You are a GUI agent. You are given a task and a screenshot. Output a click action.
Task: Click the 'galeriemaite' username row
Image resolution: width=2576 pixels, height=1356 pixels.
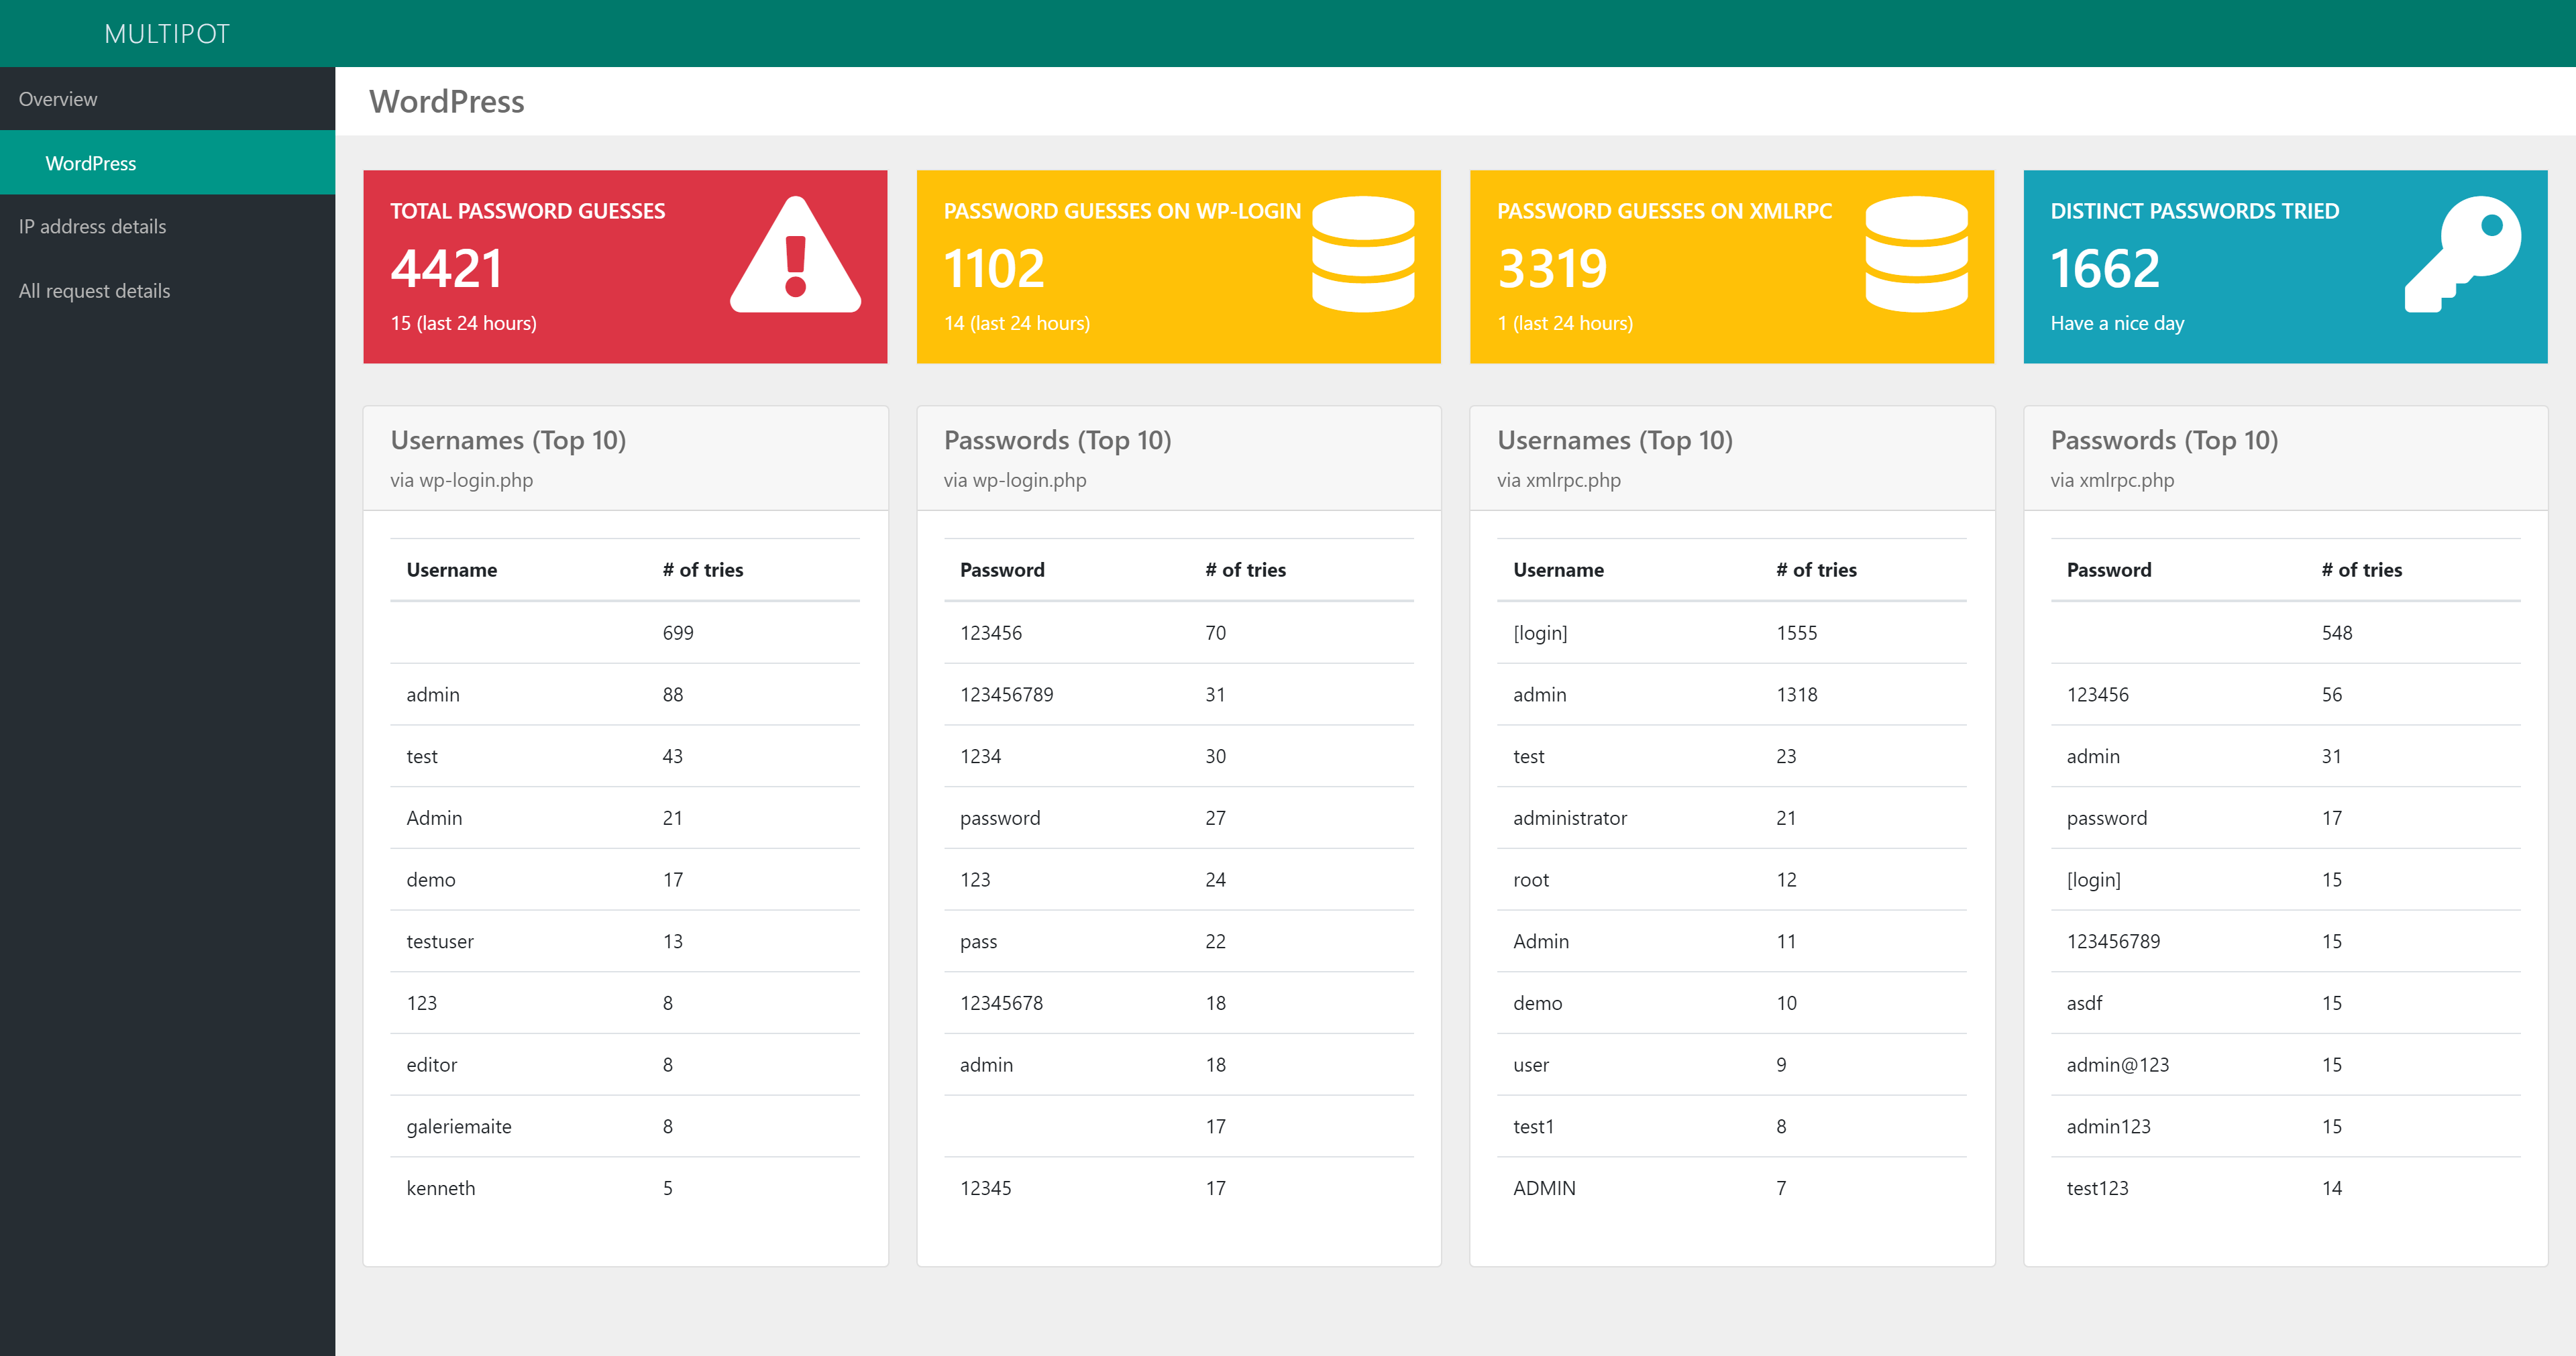coord(625,1127)
